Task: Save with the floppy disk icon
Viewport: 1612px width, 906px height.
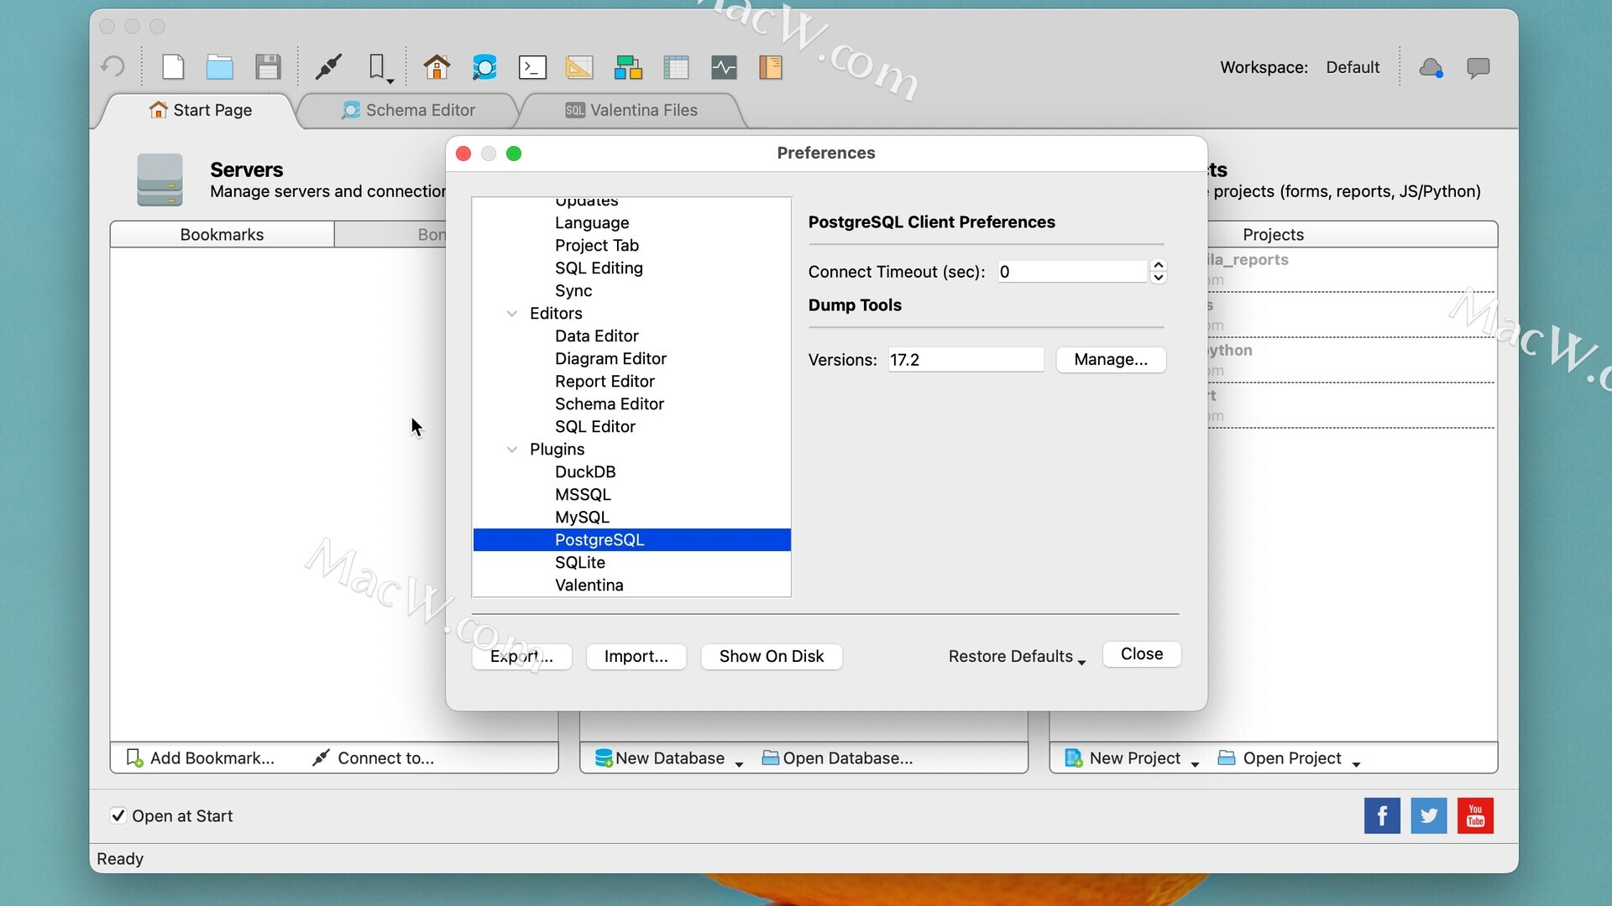Action: click(268, 67)
